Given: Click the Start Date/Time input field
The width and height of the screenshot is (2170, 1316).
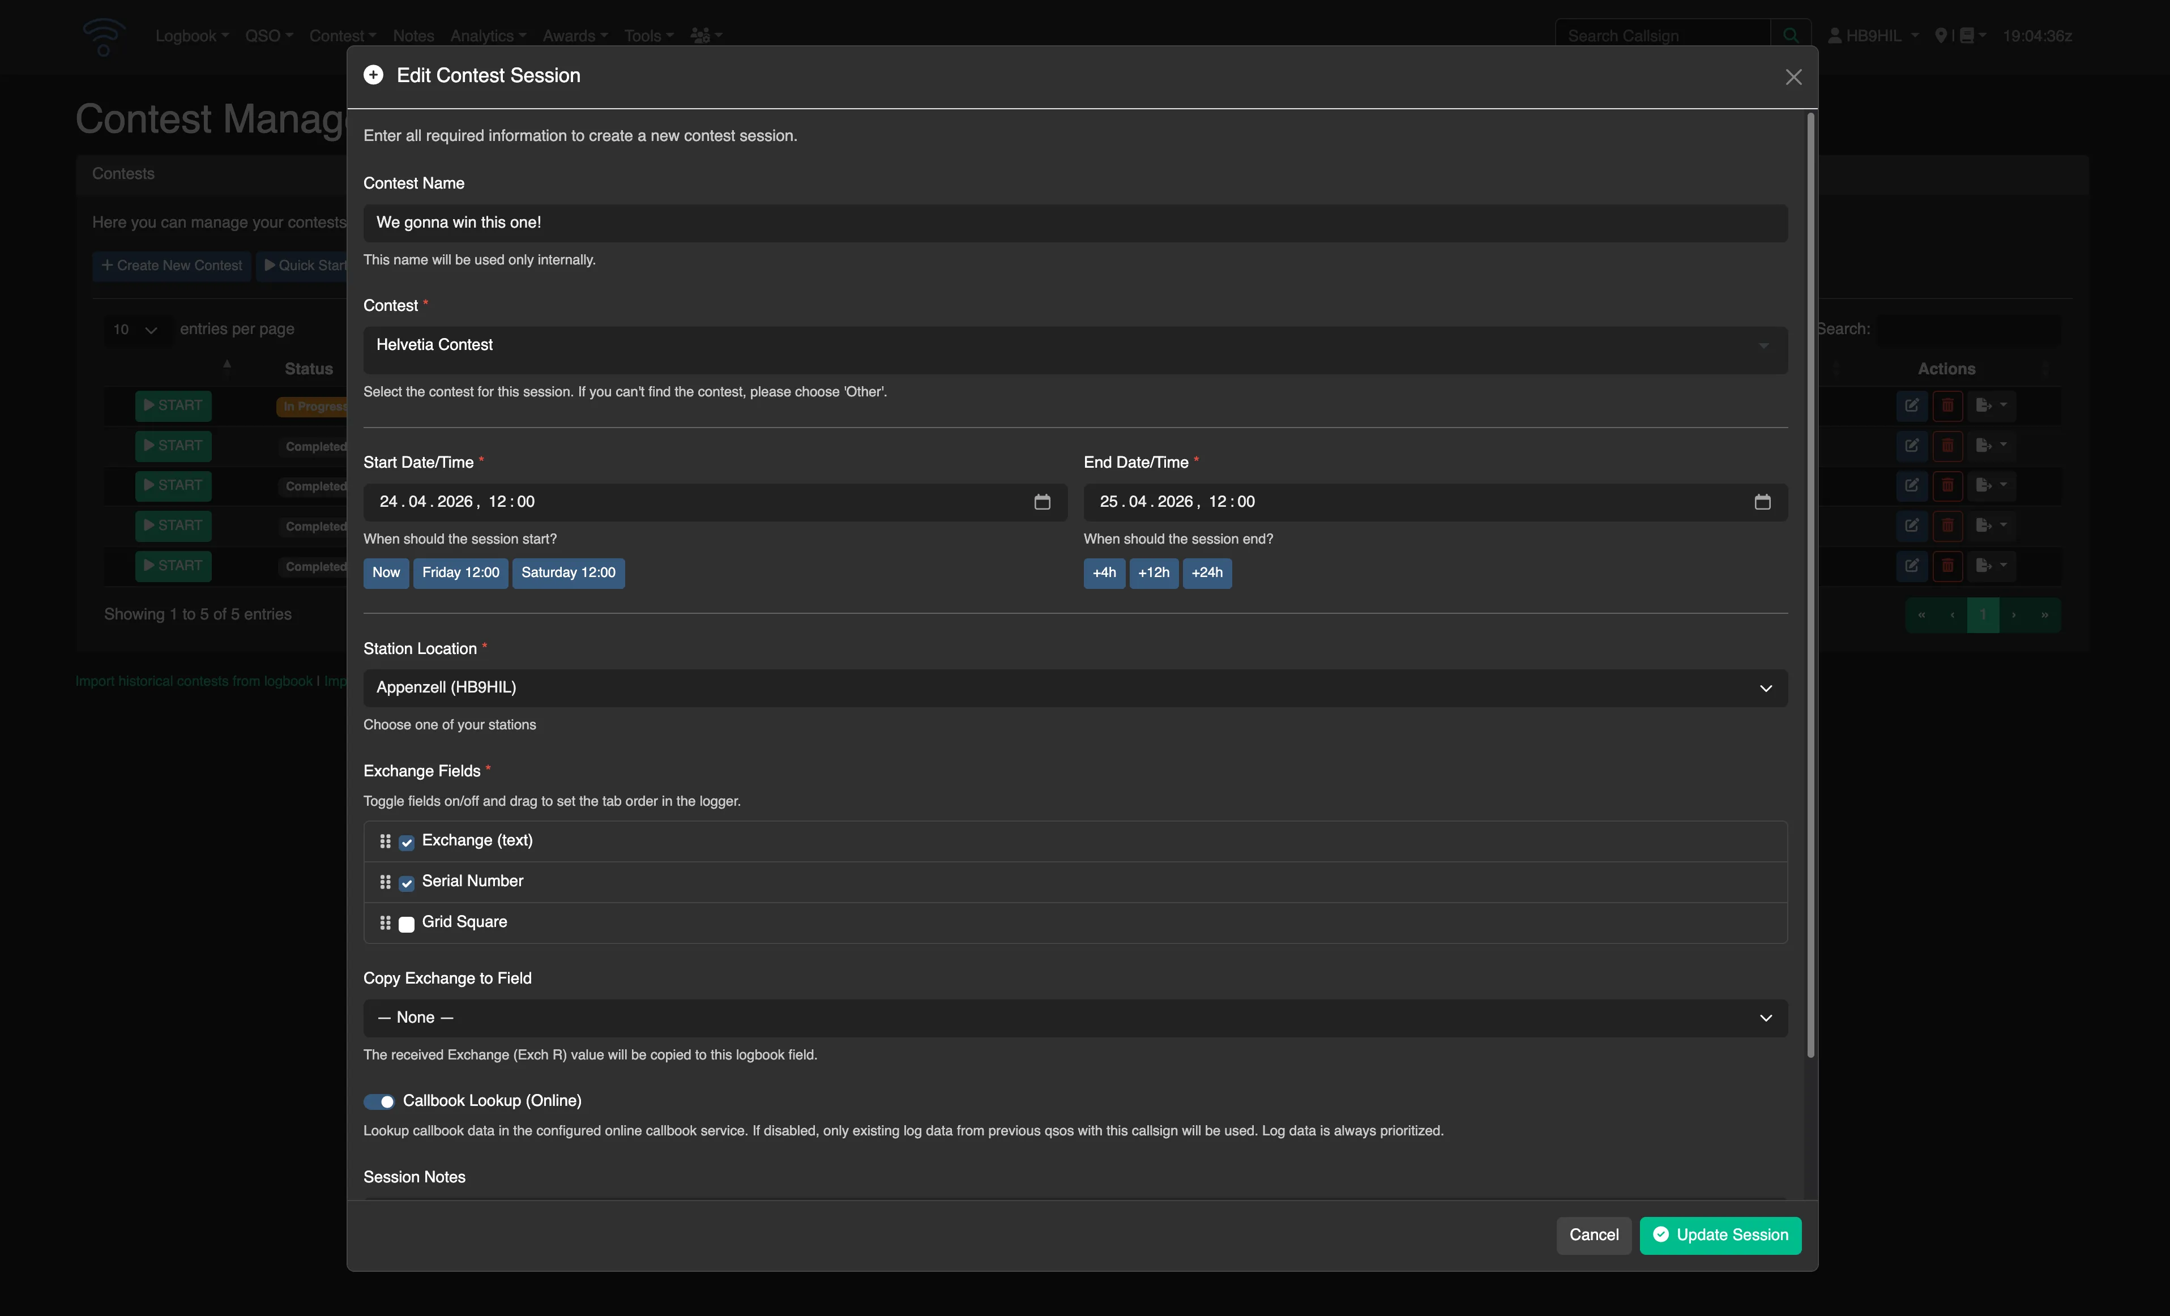Looking at the screenshot, I should pos(715,502).
